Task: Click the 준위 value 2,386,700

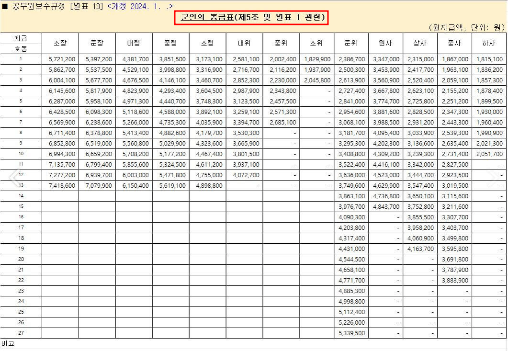Action: click(x=352, y=59)
